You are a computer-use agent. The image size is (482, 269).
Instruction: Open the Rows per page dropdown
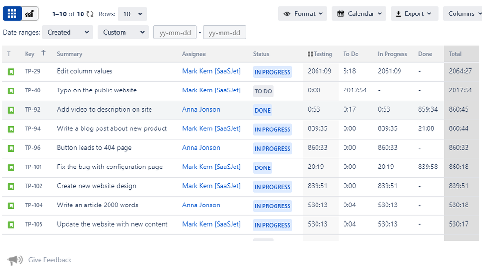pyautogui.click(x=132, y=14)
